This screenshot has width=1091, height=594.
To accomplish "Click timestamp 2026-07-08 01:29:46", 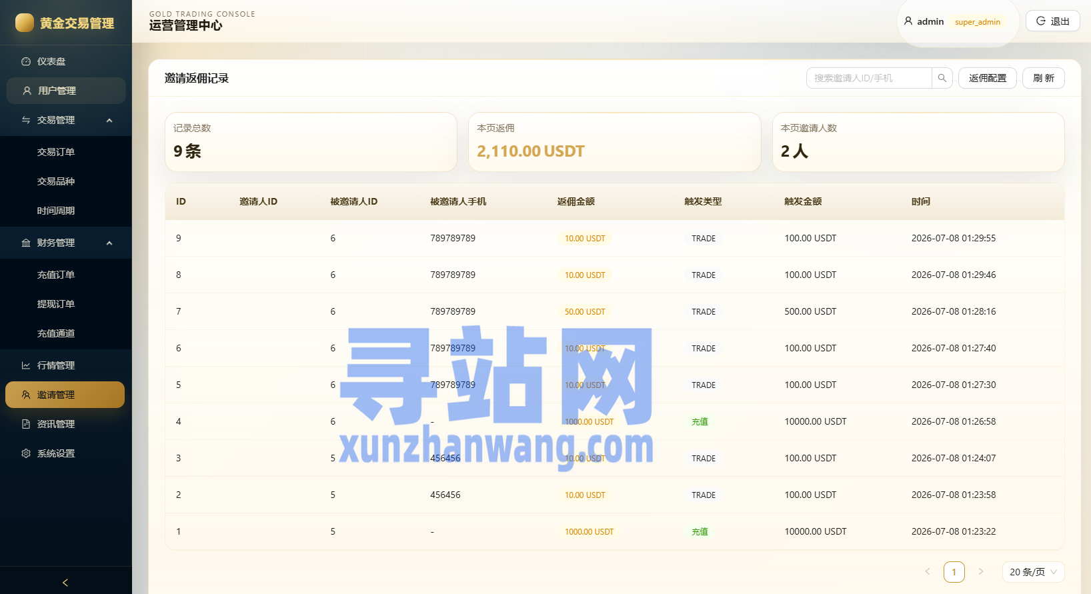I will click(x=954, y=275).
